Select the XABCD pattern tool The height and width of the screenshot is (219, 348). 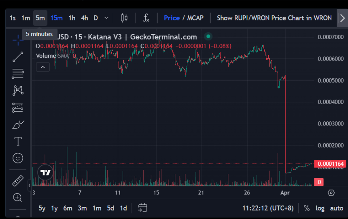[18, 90]
